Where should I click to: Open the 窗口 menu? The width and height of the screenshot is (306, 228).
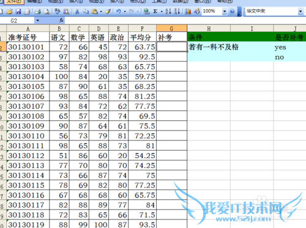(x=203, y=1)
